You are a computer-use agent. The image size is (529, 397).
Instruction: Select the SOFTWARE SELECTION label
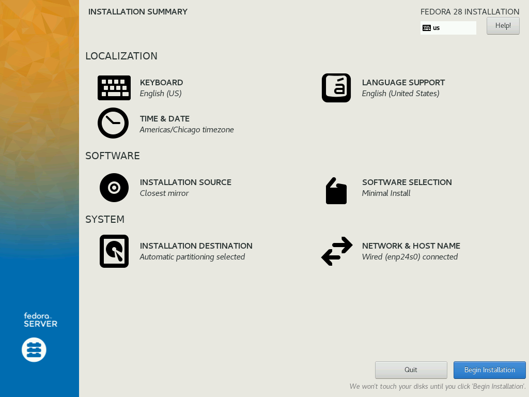point(407,182)
